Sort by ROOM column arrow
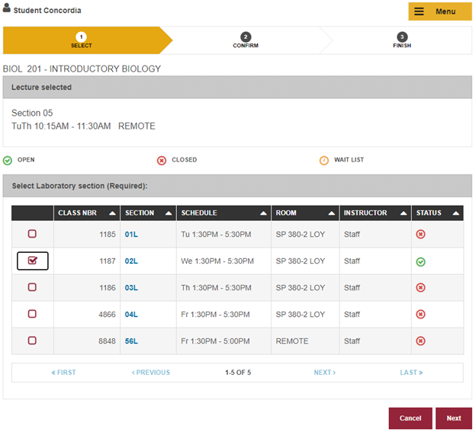The height and width of the screenshot is (432, 476). (x=332, y=213)
